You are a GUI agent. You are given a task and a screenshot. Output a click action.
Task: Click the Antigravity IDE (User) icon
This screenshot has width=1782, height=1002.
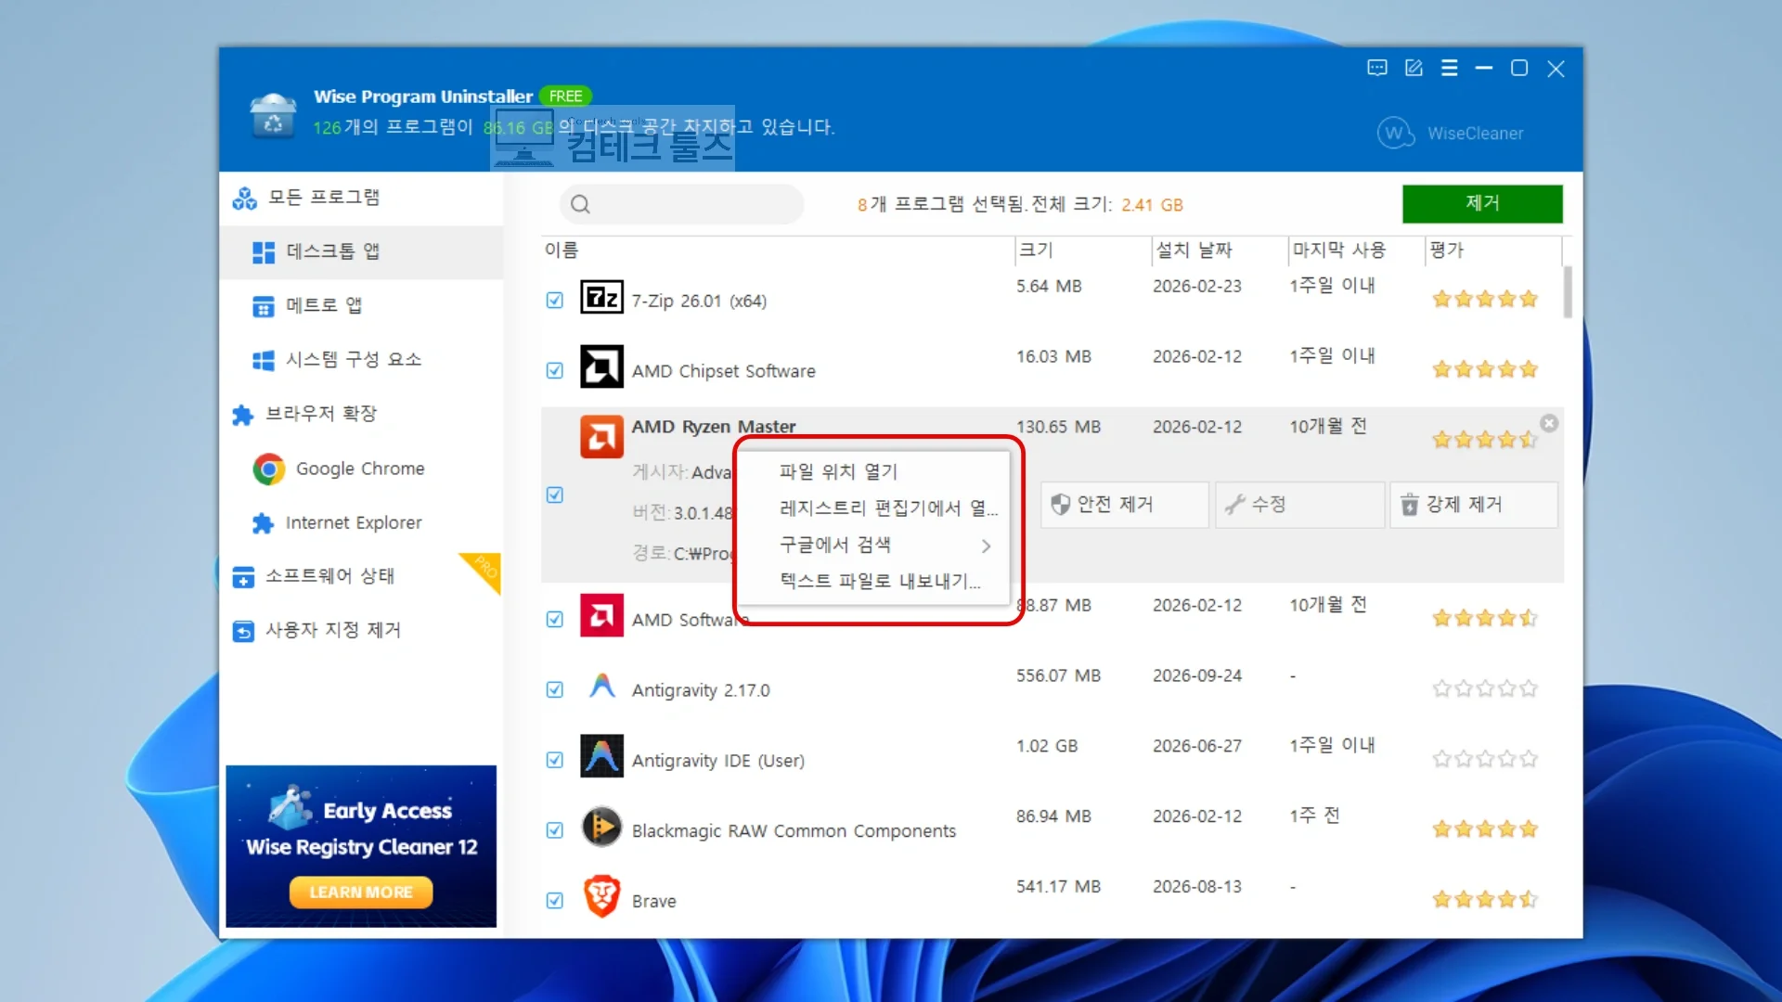(601, 756)
